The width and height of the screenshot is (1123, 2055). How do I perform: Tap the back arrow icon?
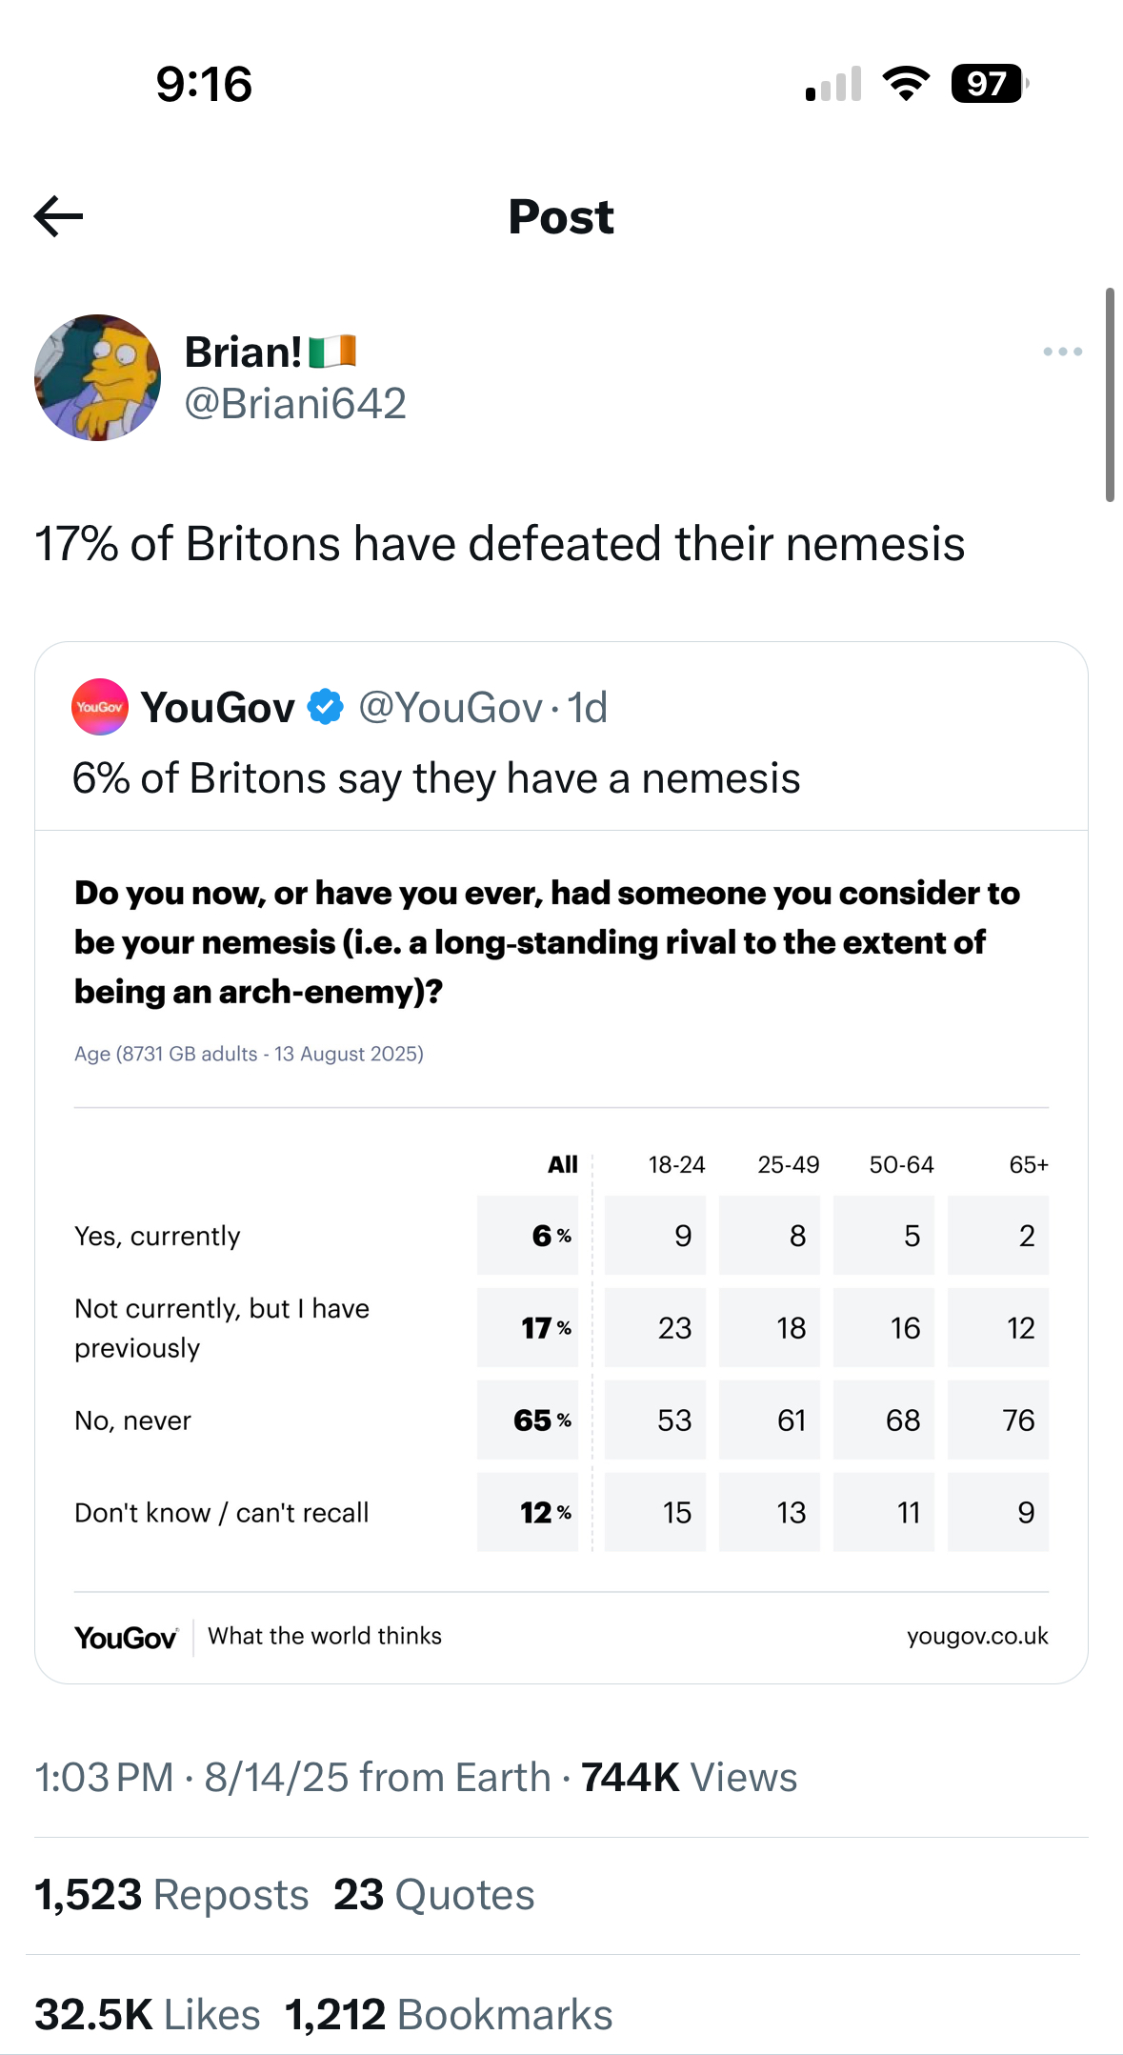coord(59,216)
